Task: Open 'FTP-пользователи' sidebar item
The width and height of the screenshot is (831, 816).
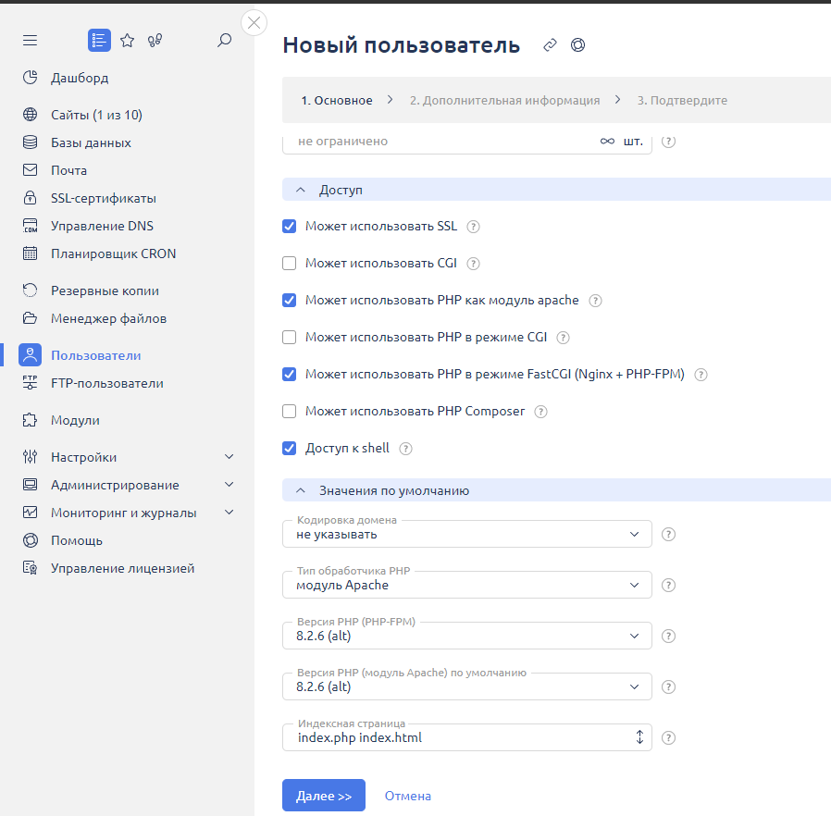Action: coord(107,383)
